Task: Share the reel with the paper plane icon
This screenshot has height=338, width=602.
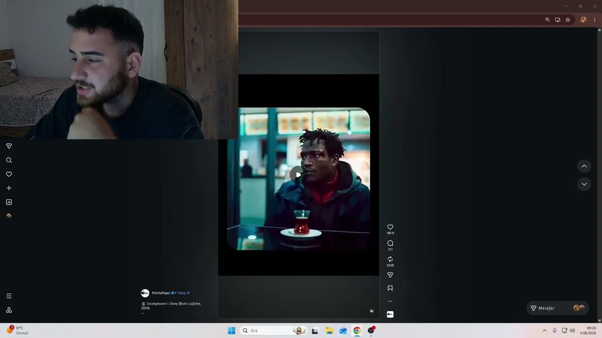Action: point(390,275)
